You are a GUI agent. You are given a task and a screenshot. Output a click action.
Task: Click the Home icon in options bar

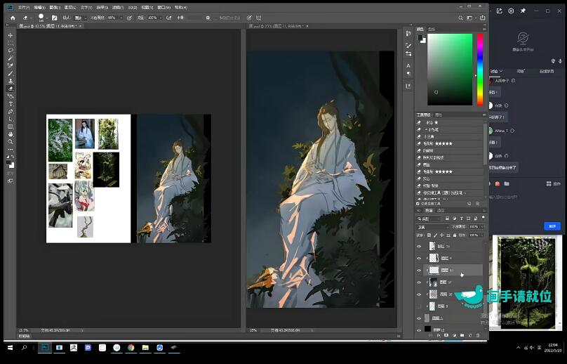12,18
